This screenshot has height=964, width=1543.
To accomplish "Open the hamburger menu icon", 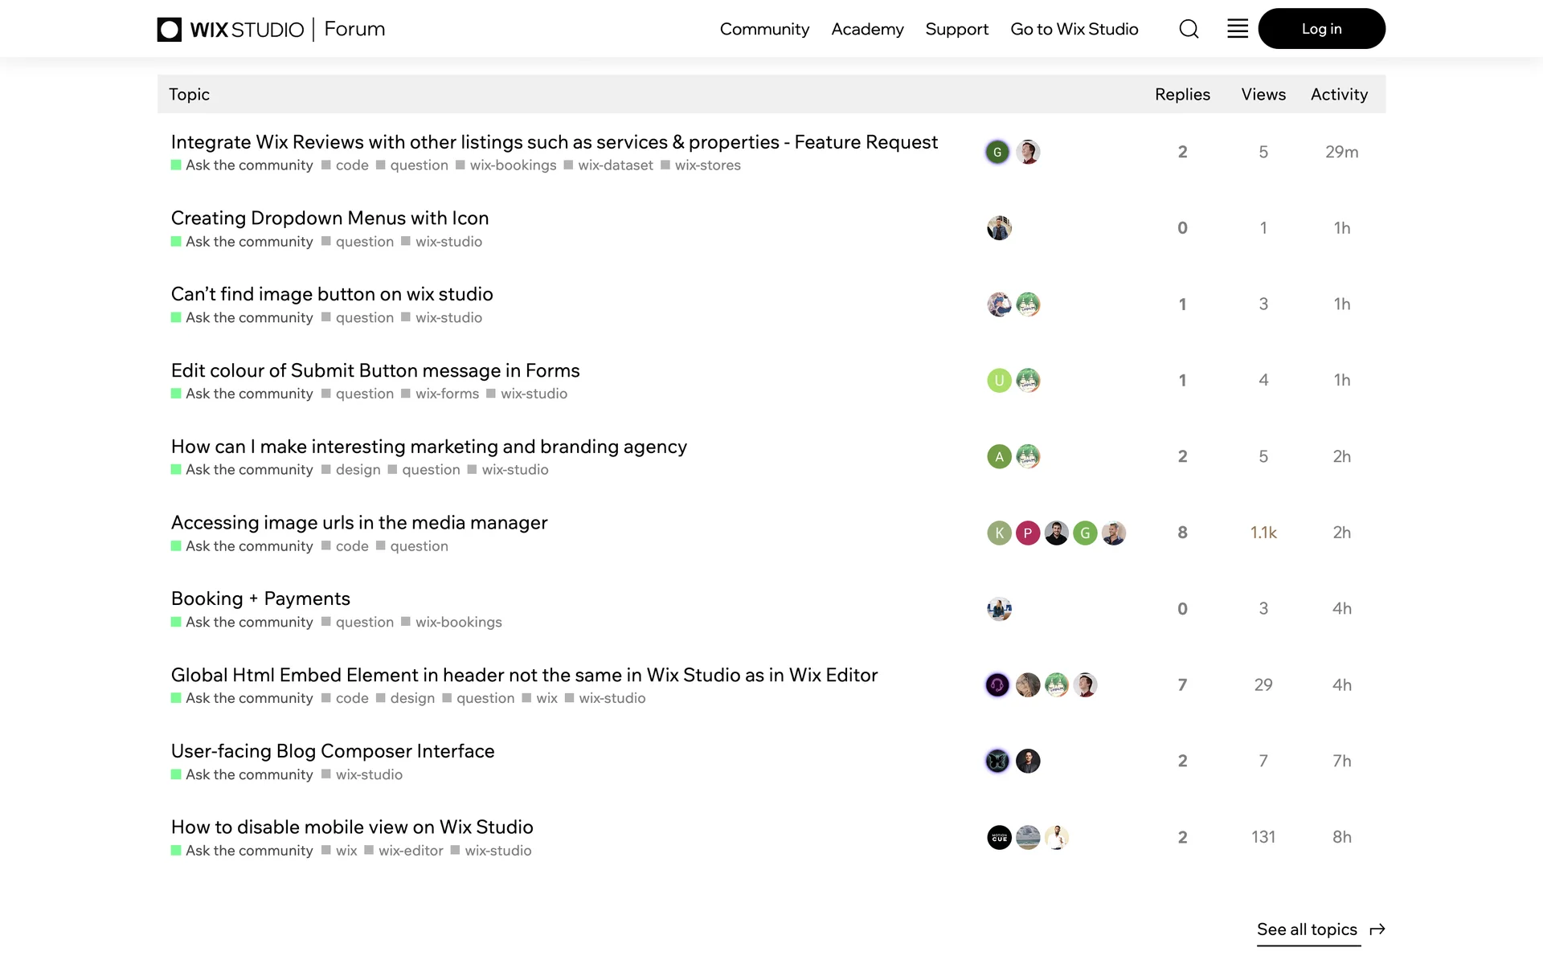I will pos(1238,29).
